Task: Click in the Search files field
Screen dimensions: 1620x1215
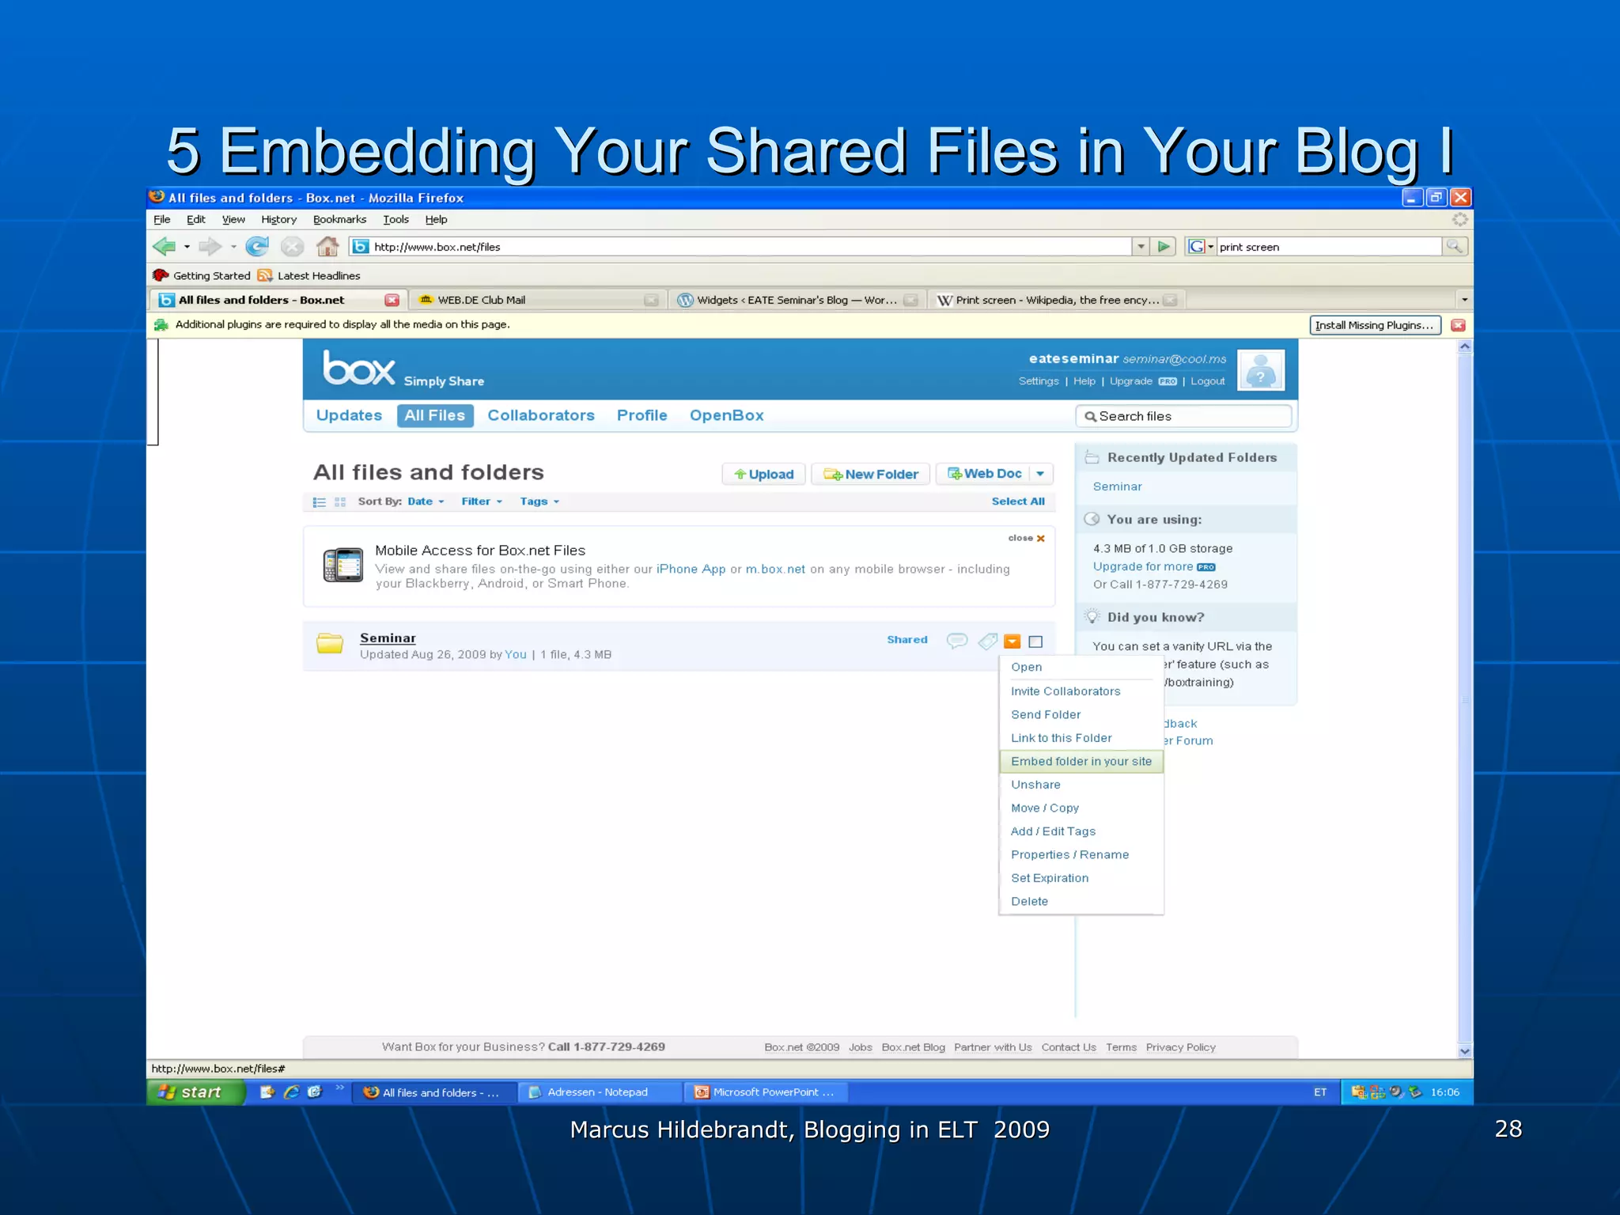Action: click(x=1183, y=416)
